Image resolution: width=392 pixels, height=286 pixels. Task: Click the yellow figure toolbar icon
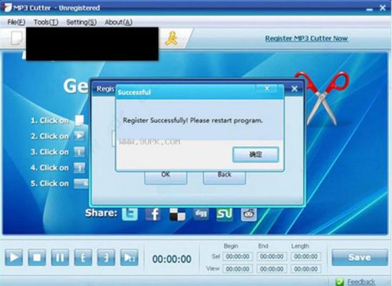[172, 39]
